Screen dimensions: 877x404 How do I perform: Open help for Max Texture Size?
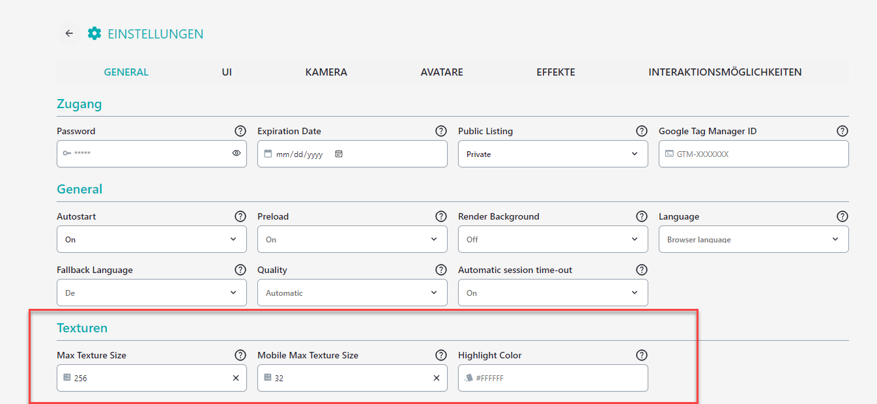(x=240, y=355)
